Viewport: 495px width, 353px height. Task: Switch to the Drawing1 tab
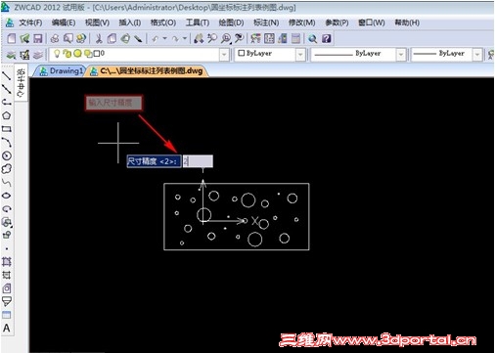[x=61, y=70]
